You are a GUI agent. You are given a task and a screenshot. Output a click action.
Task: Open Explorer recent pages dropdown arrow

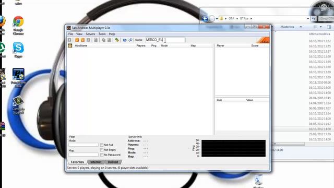click(217, 19)
